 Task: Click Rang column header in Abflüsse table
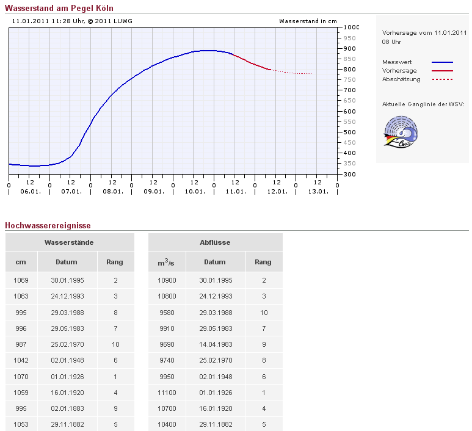click(263, 262)
